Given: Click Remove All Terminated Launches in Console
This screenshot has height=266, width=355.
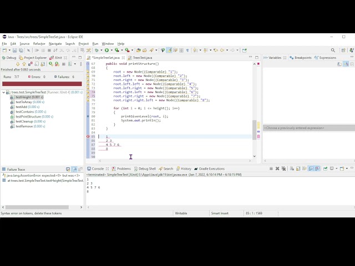Looking at the screenshot, I should click(285, 168).
